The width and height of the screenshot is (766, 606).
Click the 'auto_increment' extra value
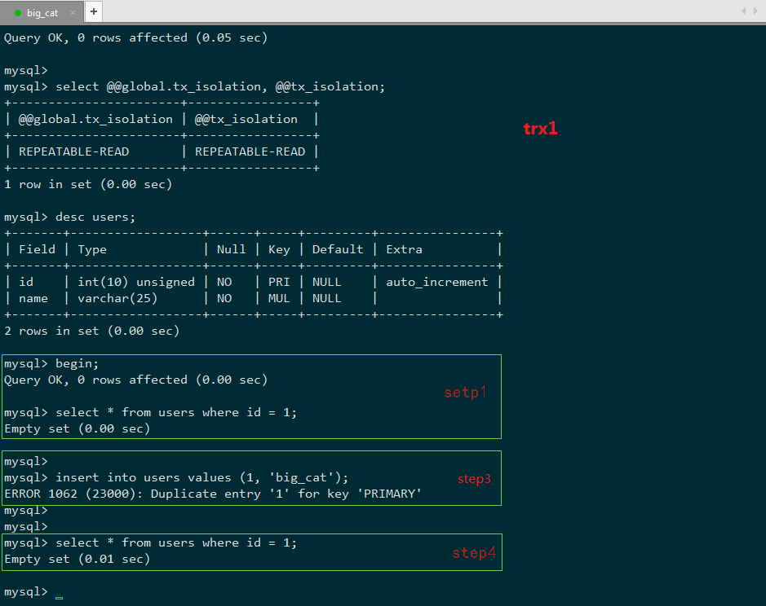(x=436, y=282)
